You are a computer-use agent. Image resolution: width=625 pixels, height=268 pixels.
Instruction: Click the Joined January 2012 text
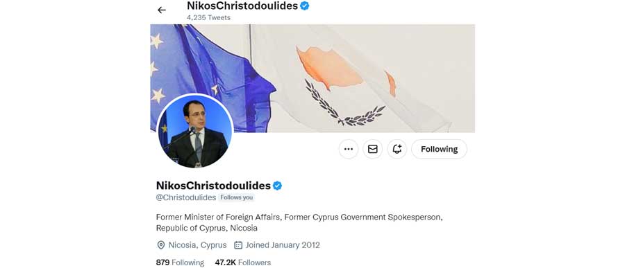[x=283, y=245]
